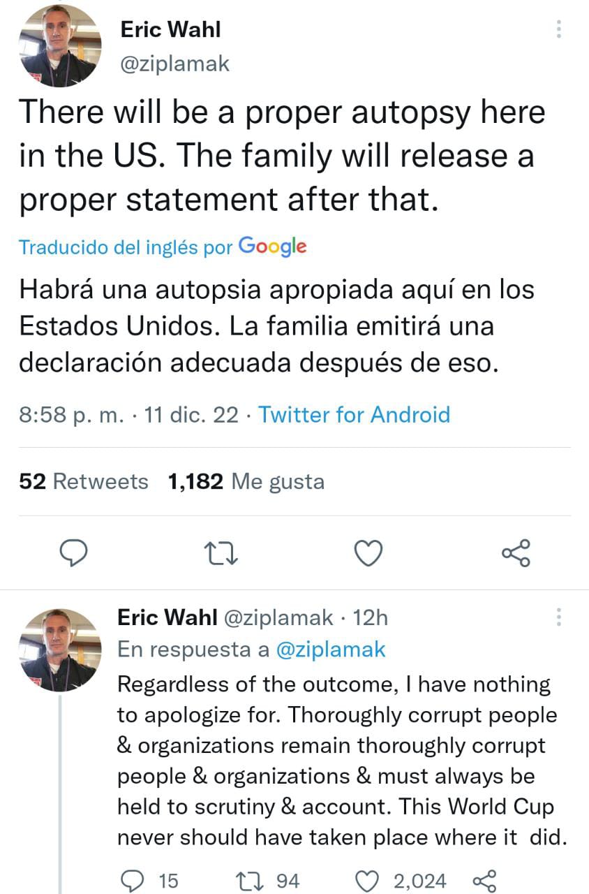The width and height of the screenshot is (589, 894).
Task: Open the reply icon on the main tweet
Action: coord(75,552)
